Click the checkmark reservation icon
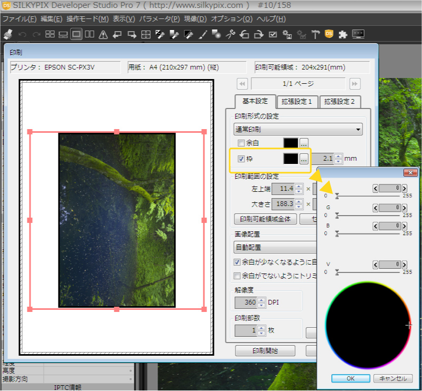 273,34
